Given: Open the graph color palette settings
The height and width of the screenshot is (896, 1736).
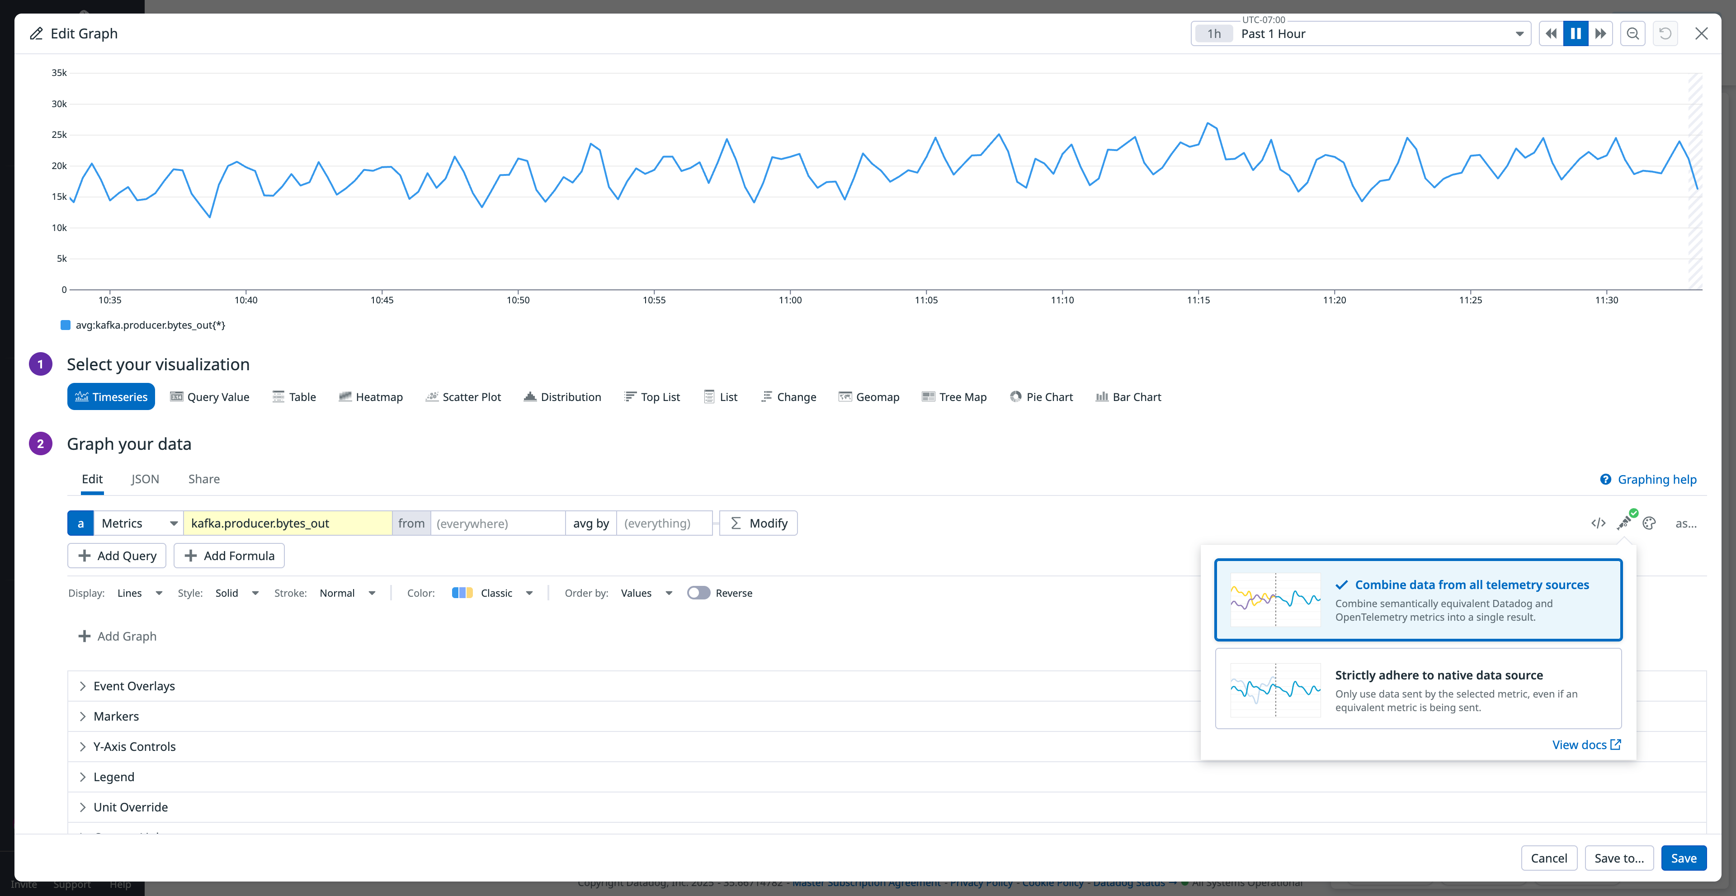Looking at the screenshot, I should 1649,523.
